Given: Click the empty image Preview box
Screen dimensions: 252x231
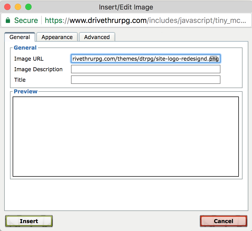Looking at the screenshot, I should [126, 136].
